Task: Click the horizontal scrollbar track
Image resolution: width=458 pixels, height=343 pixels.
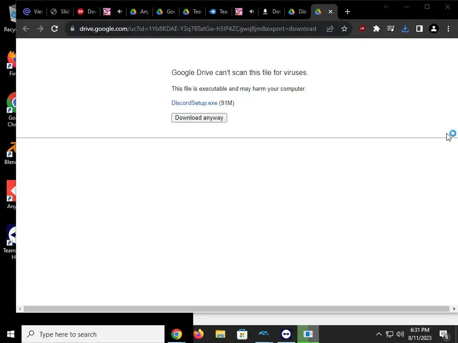Action: click(236, 309)
